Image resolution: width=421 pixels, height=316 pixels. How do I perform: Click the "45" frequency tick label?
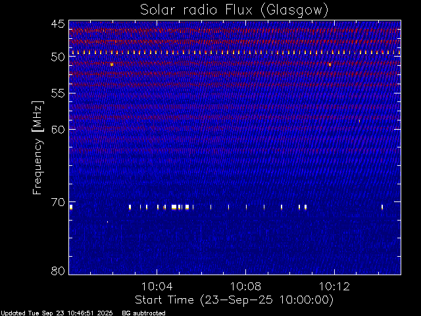click(x=58, y=24)
